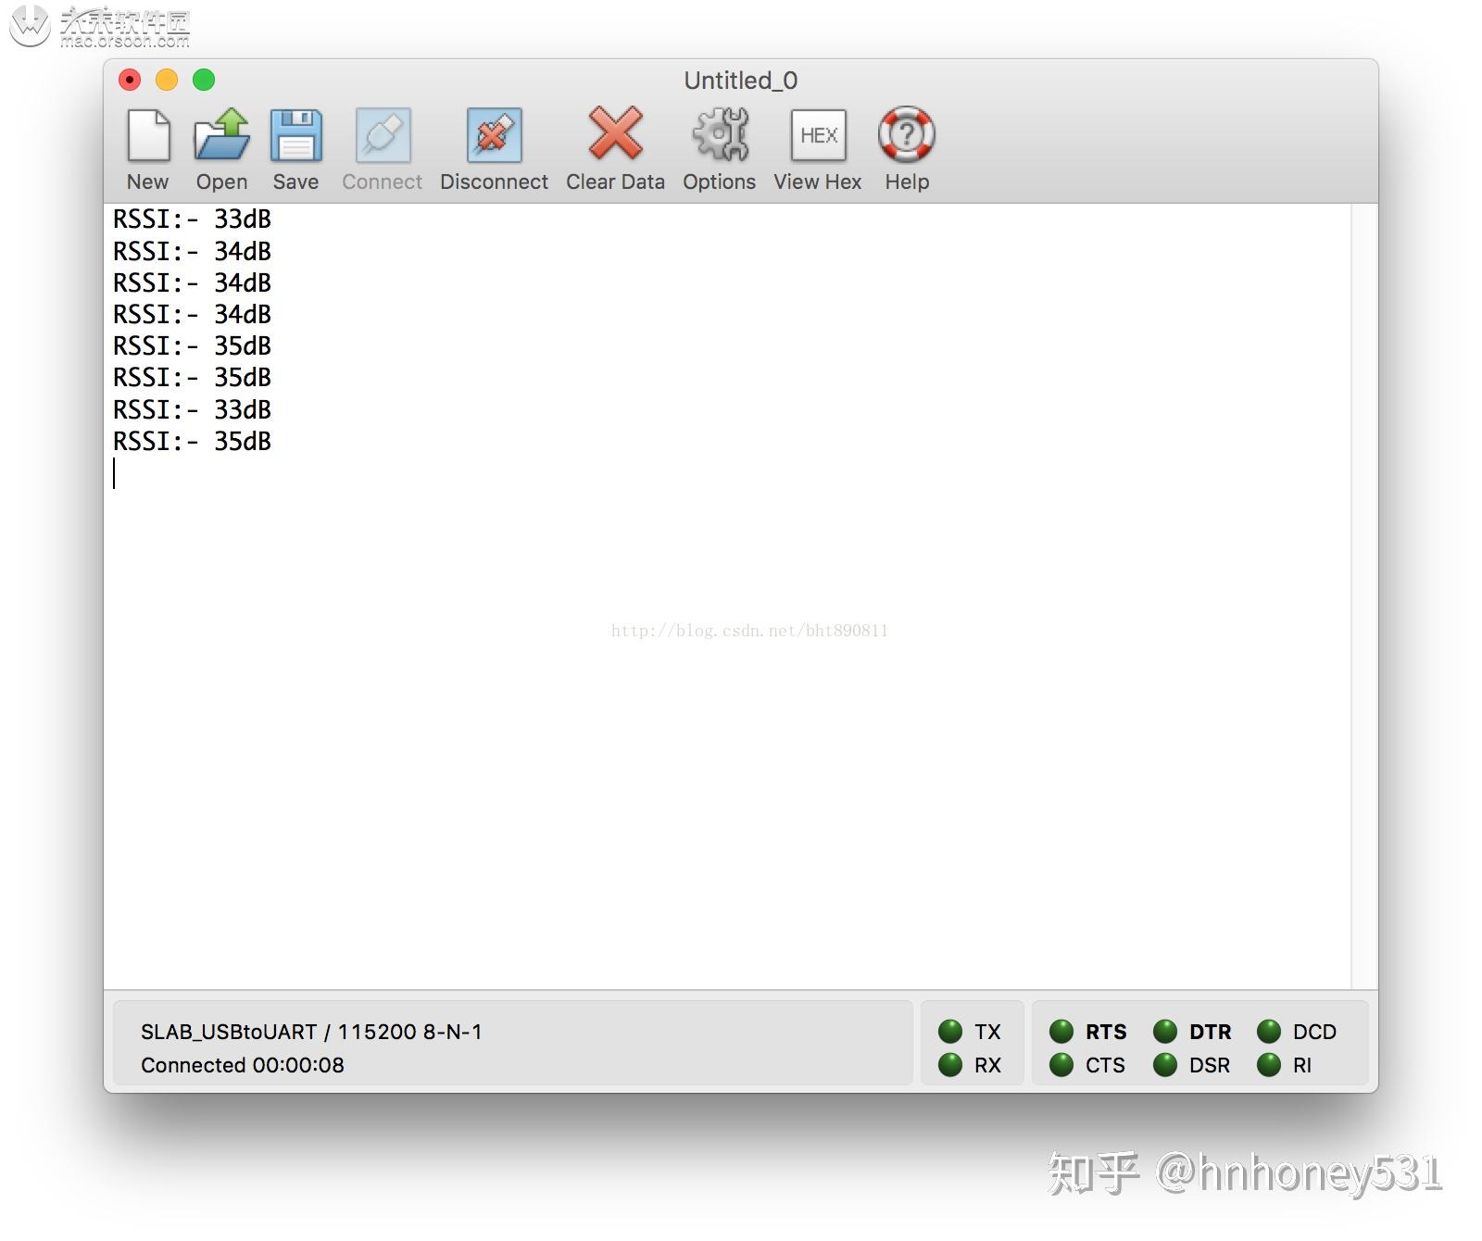
Task: Click the RX activity LED
Action: point(950,1065)
